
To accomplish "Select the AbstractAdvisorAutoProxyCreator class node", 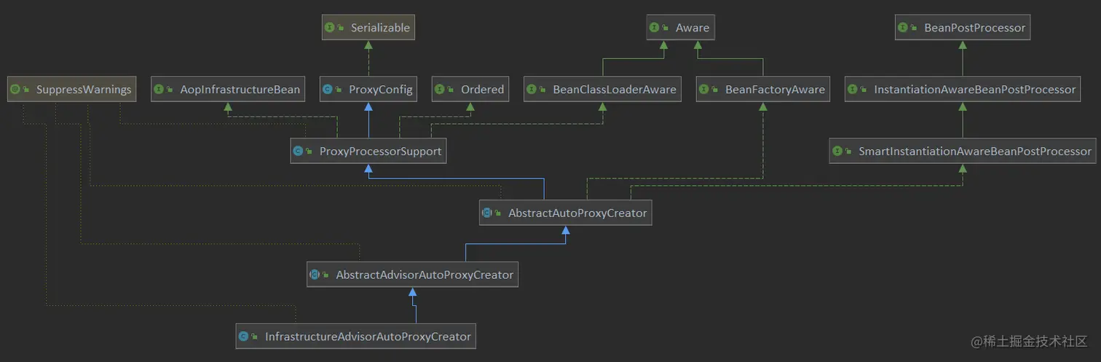I will [x=413, y=275].
